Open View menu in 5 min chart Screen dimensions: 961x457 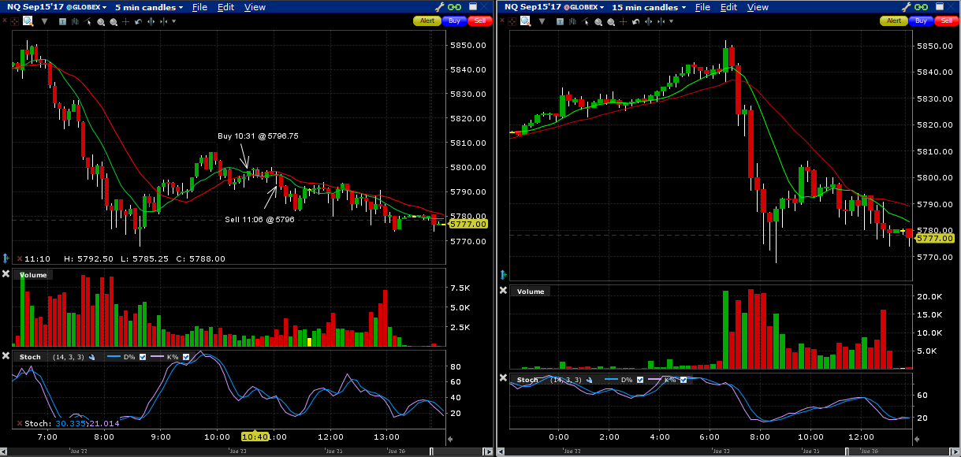click(255, 7)
